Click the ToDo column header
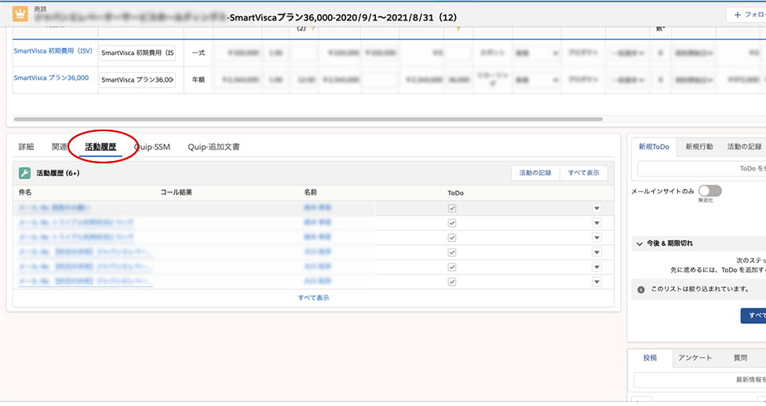This screenshot has width=766, height=406. tap(456, 193)
